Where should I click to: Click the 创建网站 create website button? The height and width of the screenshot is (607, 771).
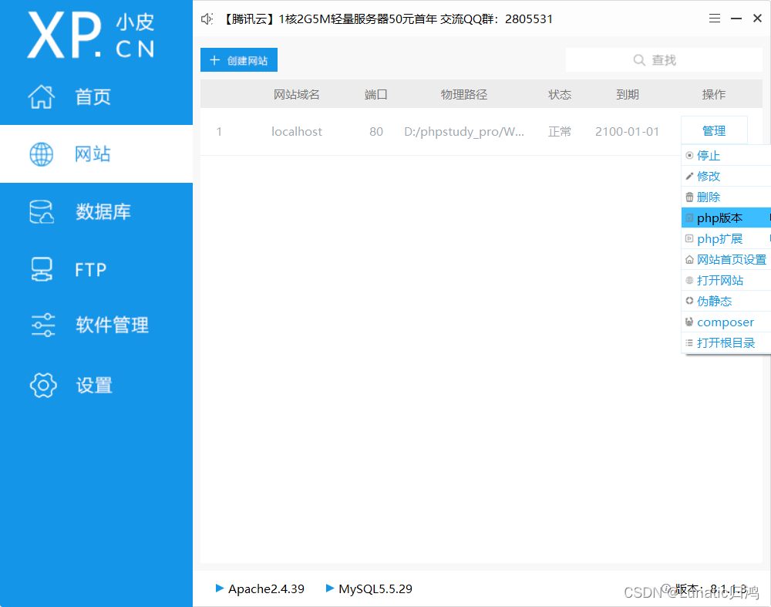click(x=239, y=60)
